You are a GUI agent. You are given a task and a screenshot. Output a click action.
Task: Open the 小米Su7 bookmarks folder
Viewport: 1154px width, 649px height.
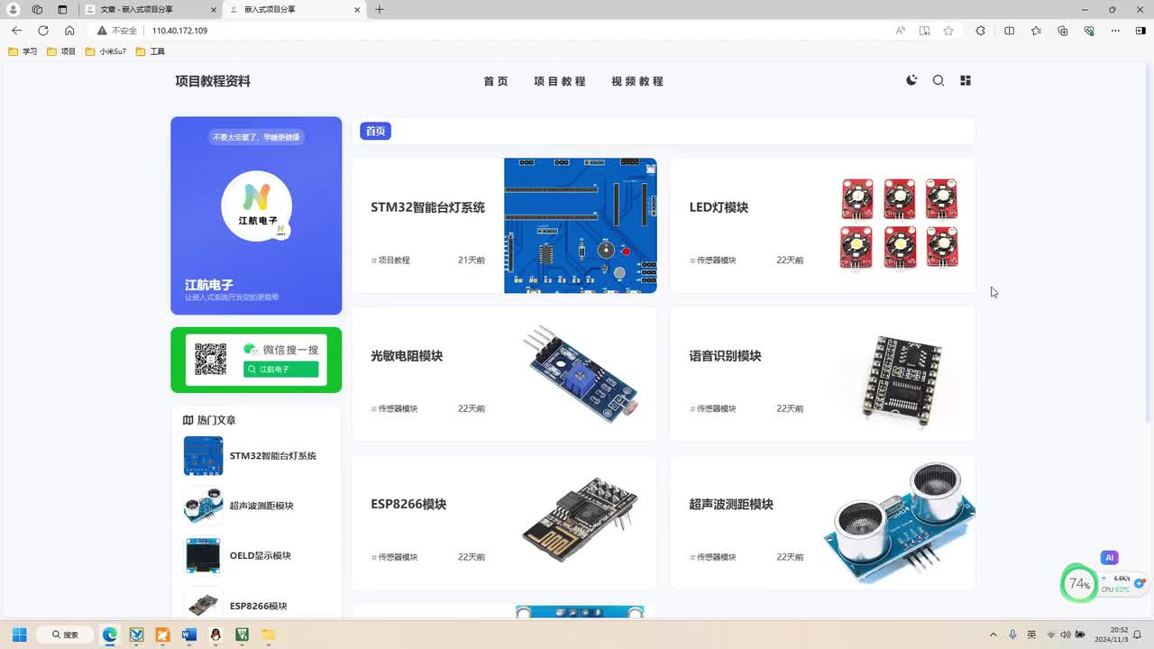click(105, 51)
